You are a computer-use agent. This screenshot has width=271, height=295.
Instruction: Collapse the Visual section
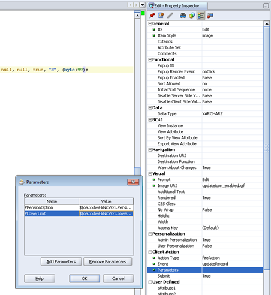coord(150,174)
